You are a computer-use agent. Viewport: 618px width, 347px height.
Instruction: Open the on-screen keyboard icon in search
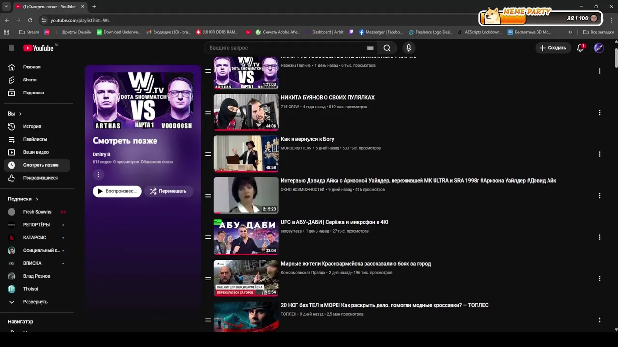click(370, 48)
